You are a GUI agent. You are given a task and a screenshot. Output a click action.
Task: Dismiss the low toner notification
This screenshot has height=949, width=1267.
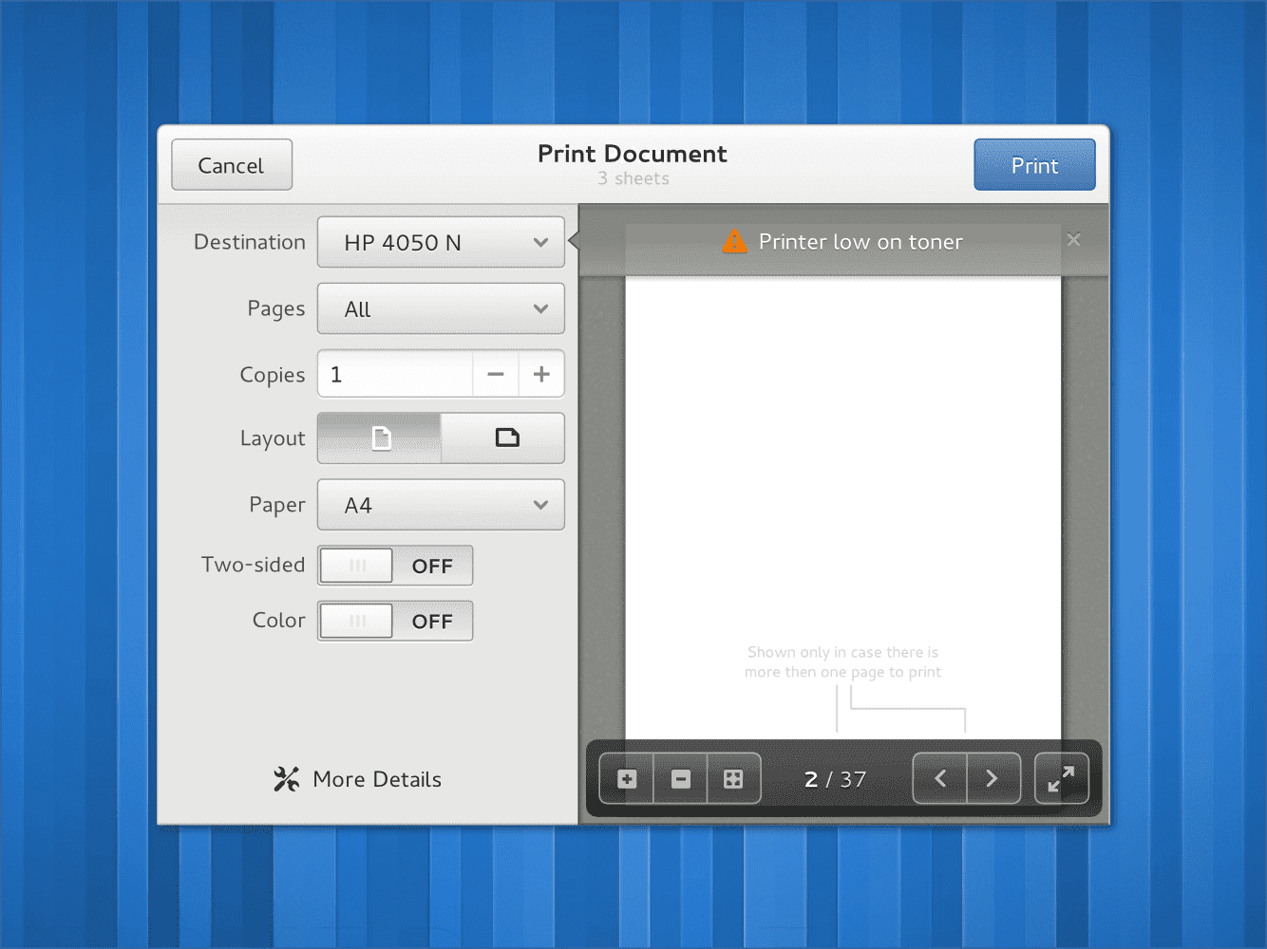click(x=1073, y=240)
